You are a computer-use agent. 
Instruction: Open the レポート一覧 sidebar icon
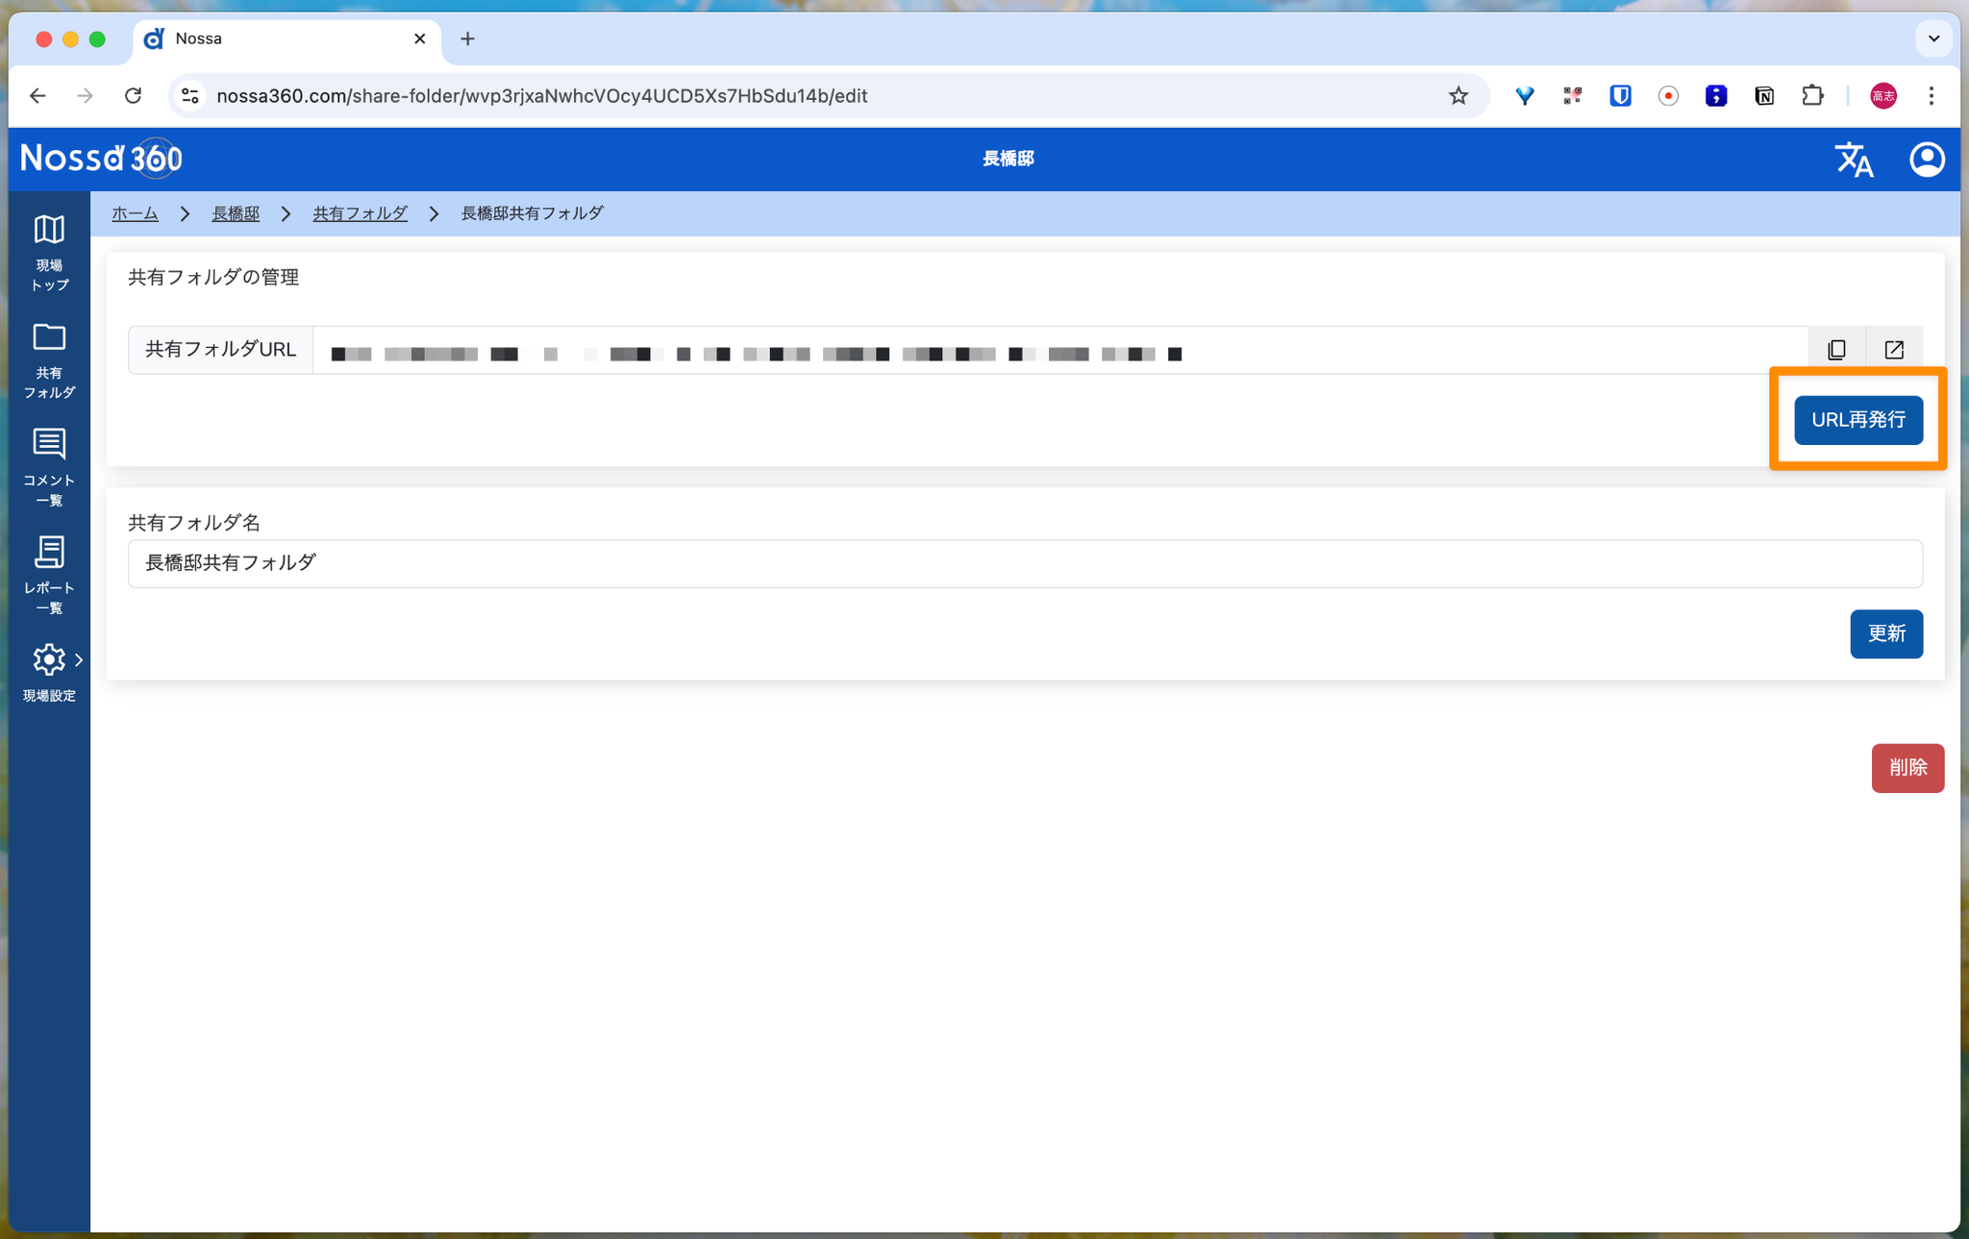click(49, 553)
